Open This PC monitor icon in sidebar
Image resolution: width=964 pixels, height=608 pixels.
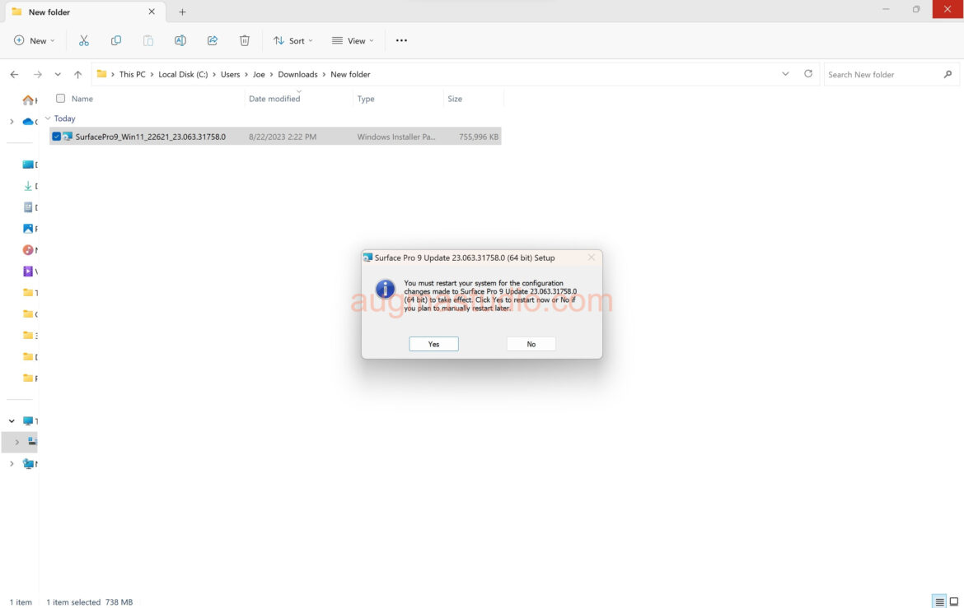tap(28, 420)
